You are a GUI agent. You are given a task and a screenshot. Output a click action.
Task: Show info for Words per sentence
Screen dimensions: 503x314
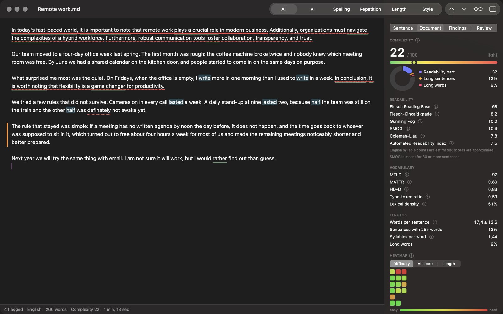tap(435, 222)
